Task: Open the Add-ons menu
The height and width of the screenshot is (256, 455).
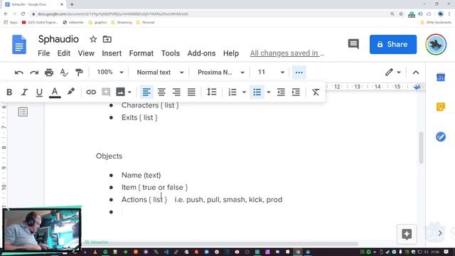Action: click(201, 53)
